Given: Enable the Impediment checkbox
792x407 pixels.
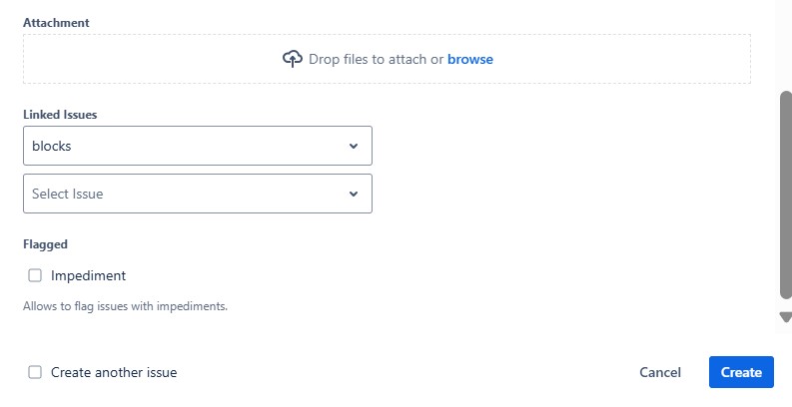Looking at the screenshot, I should click(x=35, y=275).
